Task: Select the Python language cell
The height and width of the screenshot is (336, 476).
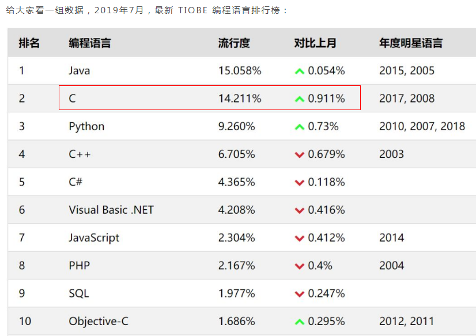Action: coord(86,127)
